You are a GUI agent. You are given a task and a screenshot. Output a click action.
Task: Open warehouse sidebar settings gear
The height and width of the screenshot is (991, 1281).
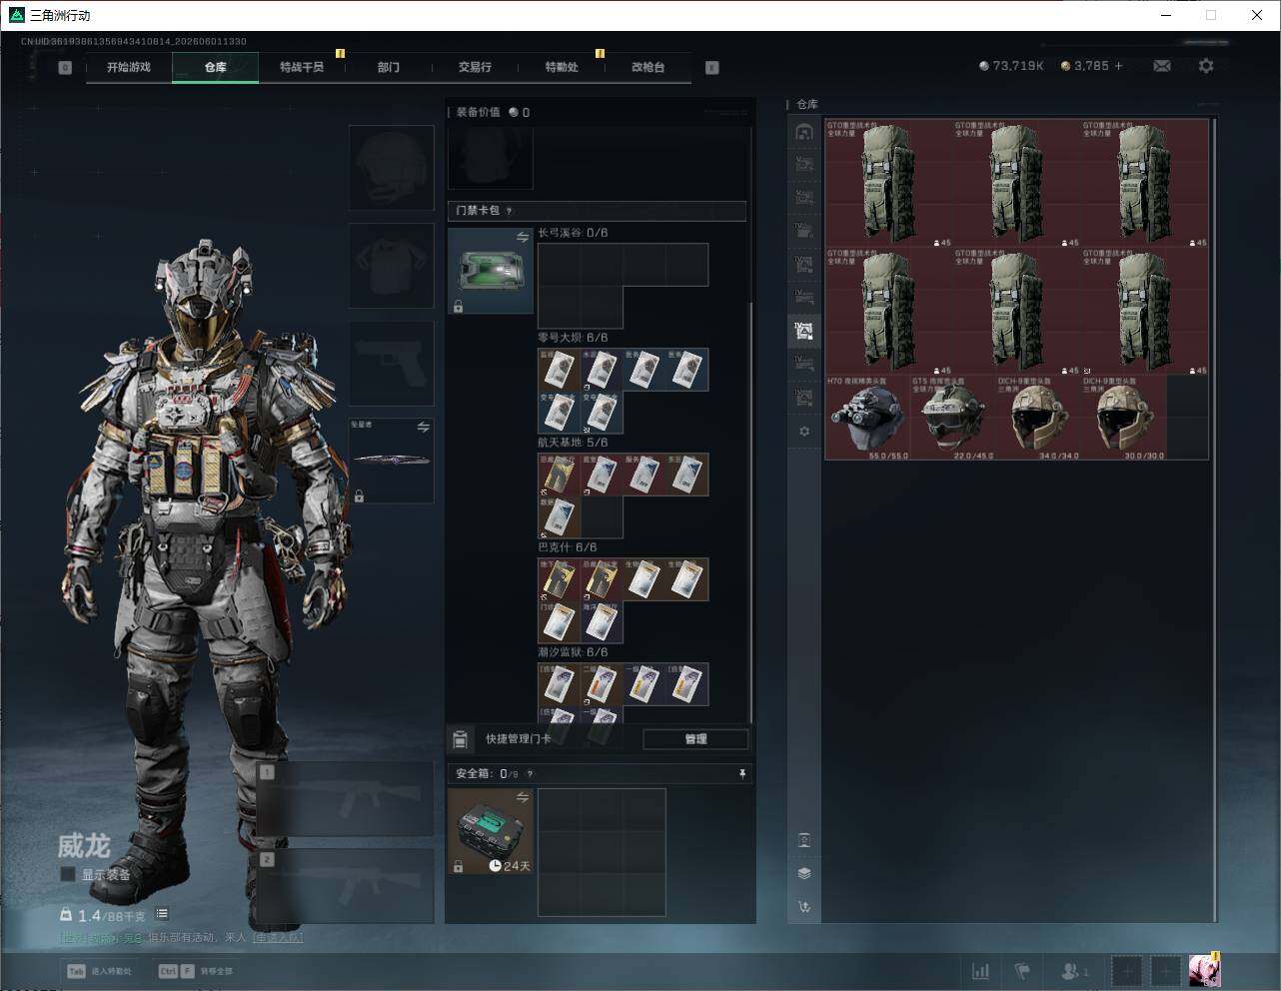pos(804,432)
